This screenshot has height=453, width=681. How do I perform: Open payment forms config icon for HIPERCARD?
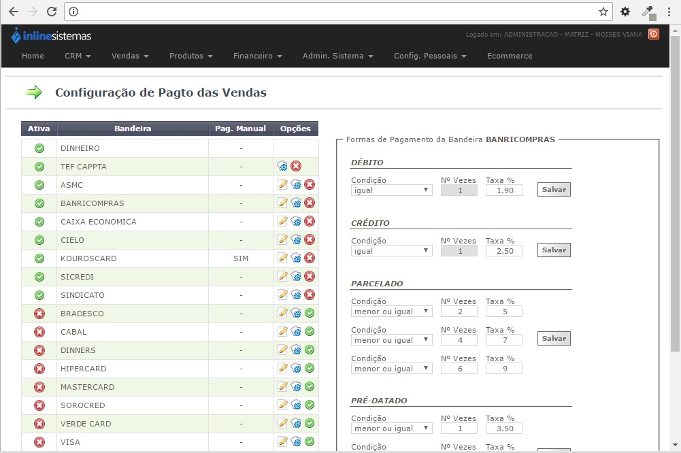(x=296, y=368)
